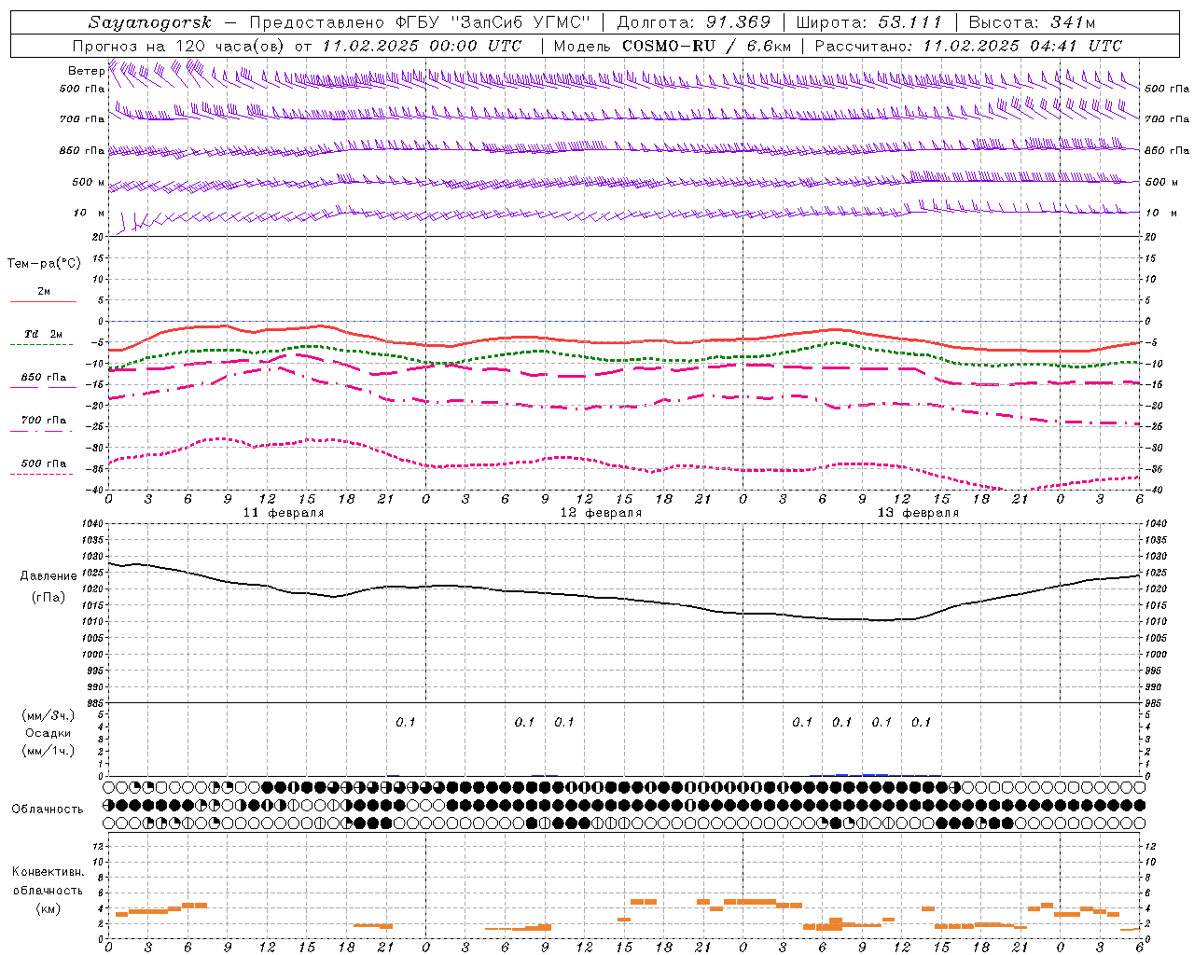The image size is (1194, 955).
Task: Click the '13 февраля' date label
Action: (x=918, y=513)
